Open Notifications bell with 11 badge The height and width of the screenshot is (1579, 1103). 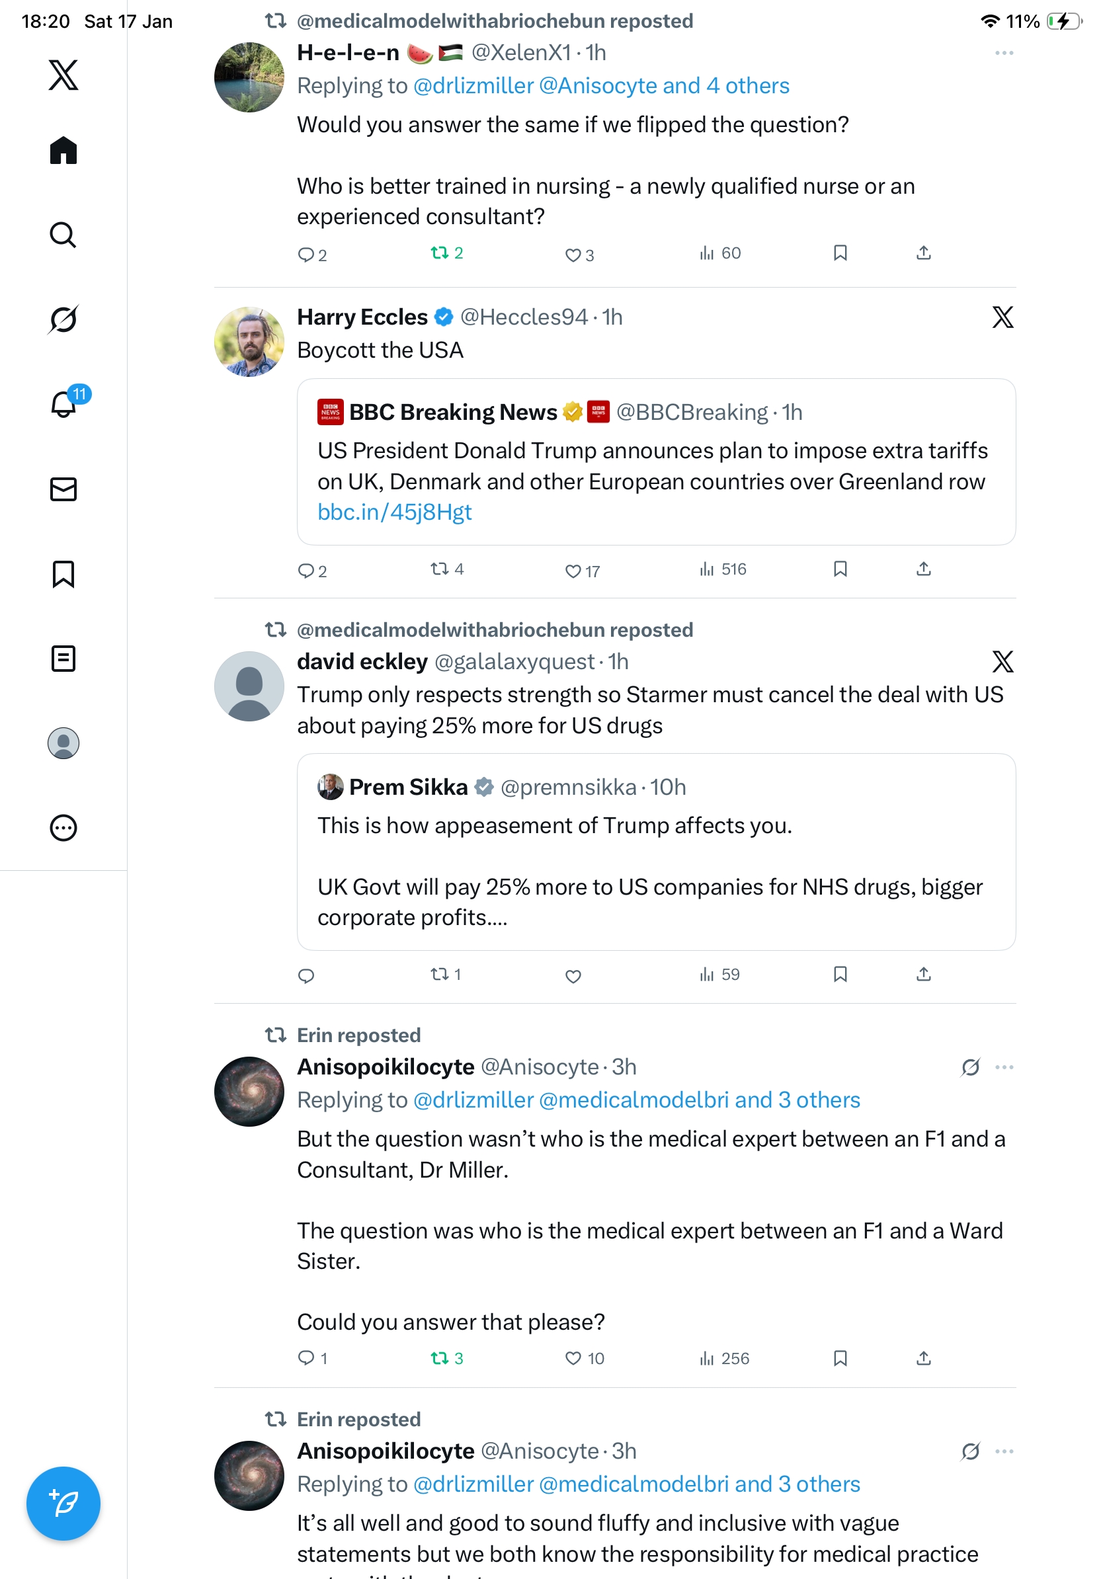pos(63,404)
